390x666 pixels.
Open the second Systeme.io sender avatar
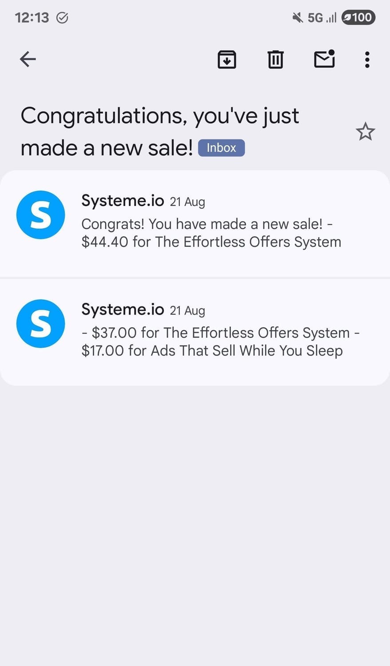pyautogui.click(x=40, y=324)
